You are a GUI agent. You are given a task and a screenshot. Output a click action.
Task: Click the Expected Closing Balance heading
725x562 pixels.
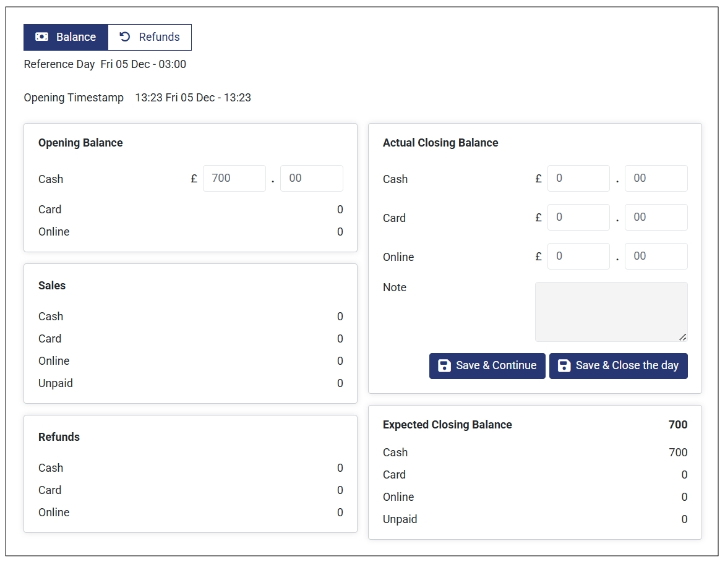click(x=447, y=425)
